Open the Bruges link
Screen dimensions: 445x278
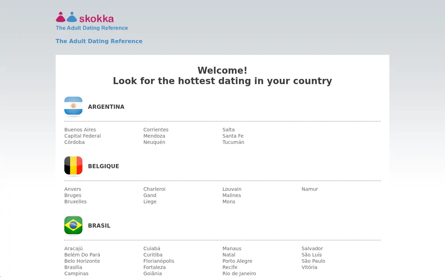(x=73, y=195)
